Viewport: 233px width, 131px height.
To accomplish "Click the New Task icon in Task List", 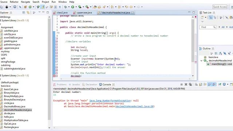I will 202,17.
